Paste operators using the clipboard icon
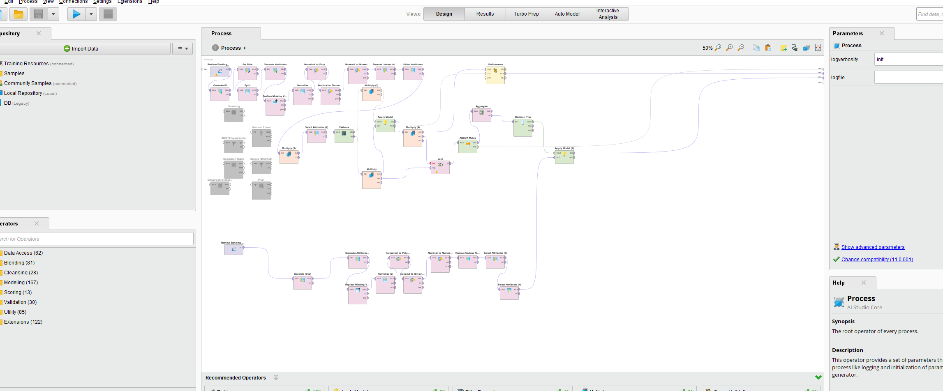Image resolution: width=943 pixels, height=391 pixels. click(768, 48)
